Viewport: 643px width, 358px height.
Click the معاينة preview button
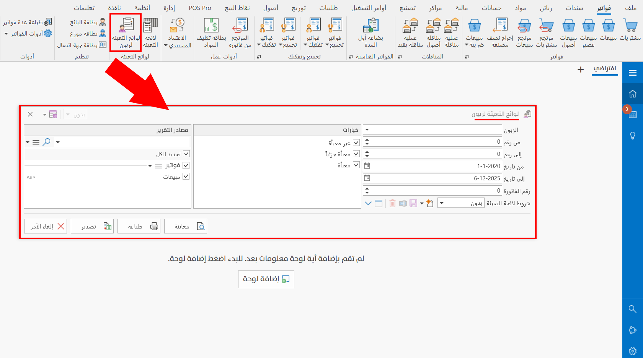pyautogui.click(x=186, y=226)
